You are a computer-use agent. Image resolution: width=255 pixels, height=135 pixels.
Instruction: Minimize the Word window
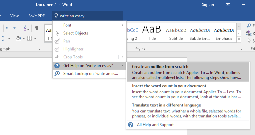click(244, 5)
